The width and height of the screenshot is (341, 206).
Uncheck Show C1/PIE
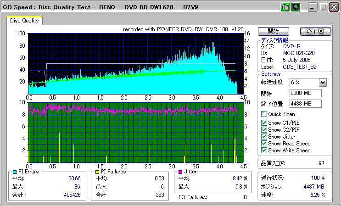pos(264,122)
